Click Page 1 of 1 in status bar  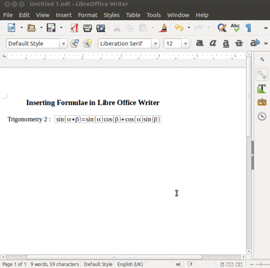(14, 264)
